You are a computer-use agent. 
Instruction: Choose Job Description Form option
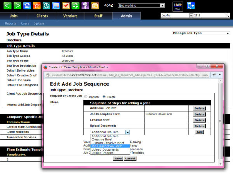pyautogui.click(x=110, y=146)
